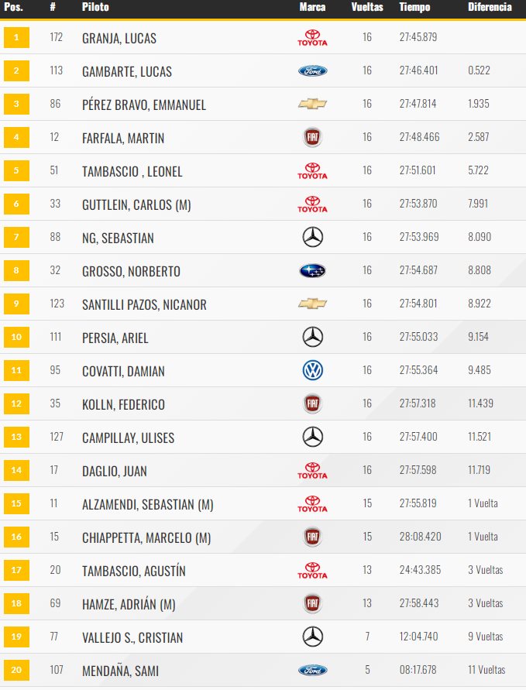Click the Tiempo column header
The image size is (526, 690).
[414, 7]
